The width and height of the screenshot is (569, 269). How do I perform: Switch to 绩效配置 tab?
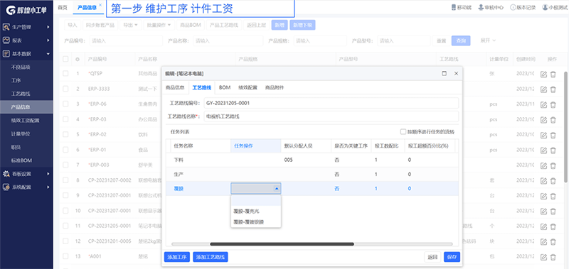click(248, 87)
